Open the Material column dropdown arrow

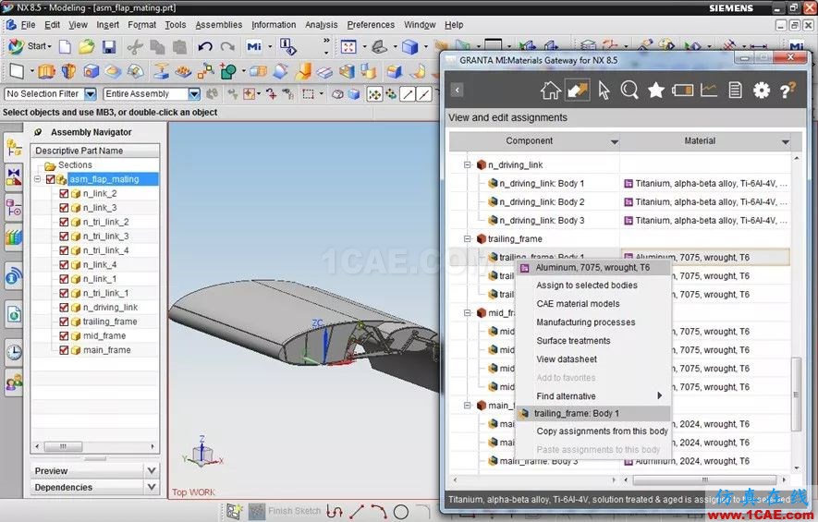pyautogui.click(x=785, y=141)
